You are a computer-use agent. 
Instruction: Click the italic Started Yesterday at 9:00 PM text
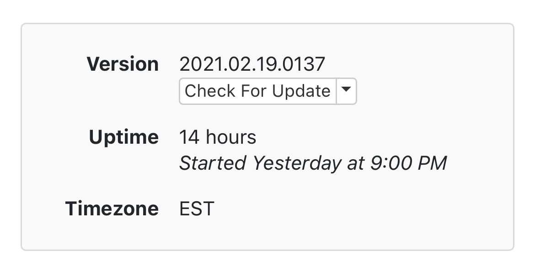(313, 163)
